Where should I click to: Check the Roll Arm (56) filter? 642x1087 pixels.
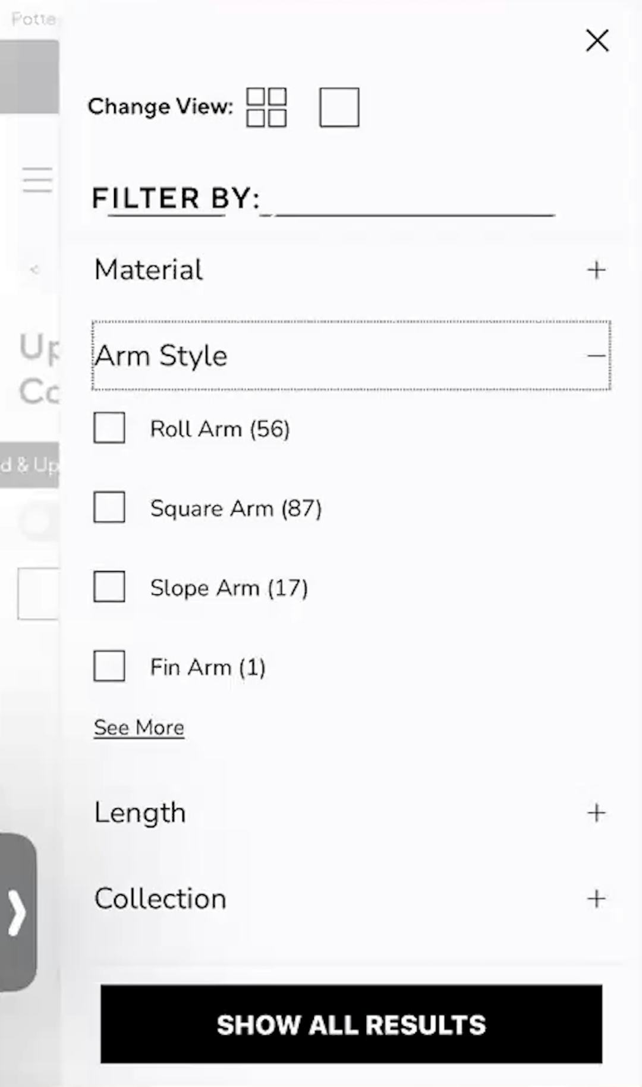tap(109, 427)
